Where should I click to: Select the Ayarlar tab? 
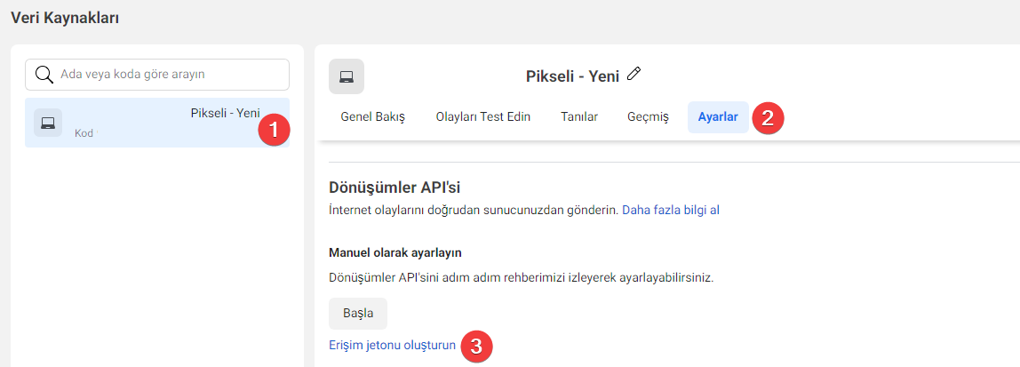pos(718,117)
